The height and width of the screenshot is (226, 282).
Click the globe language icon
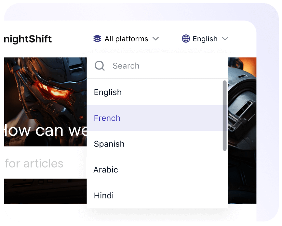(185, 39)
